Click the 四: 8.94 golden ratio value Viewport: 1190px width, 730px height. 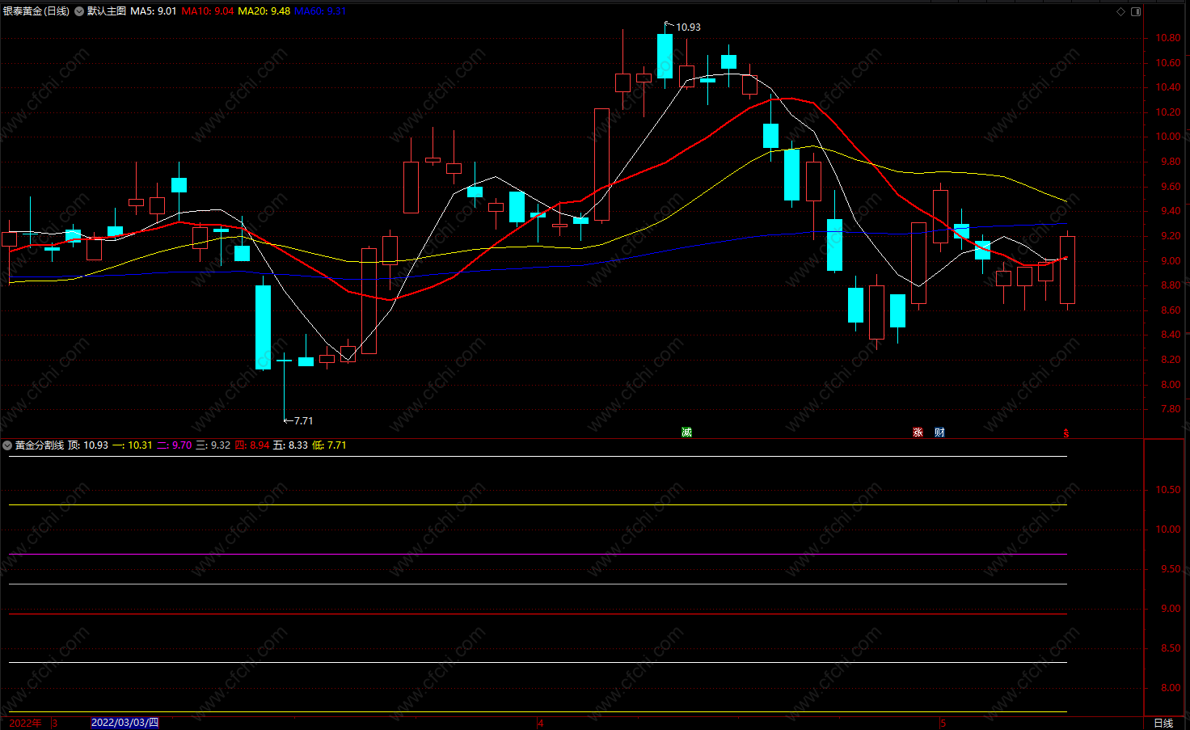pos(252,445)
